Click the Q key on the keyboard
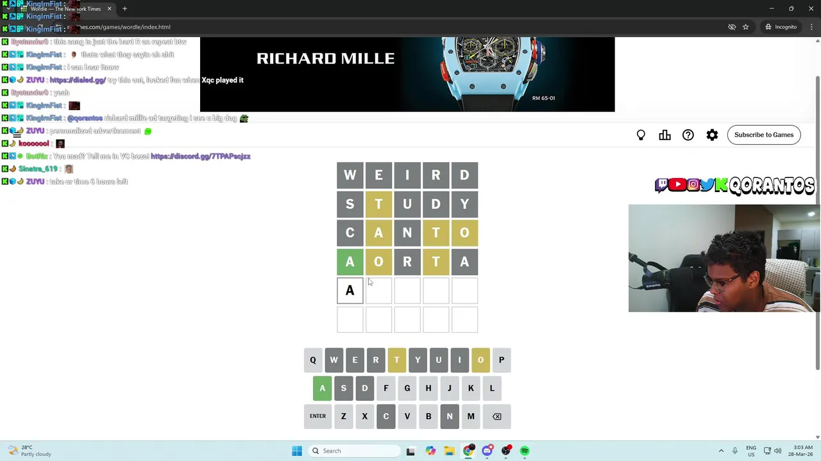The image size is (821, 461). pyautogui.click(x=313, y=360)
